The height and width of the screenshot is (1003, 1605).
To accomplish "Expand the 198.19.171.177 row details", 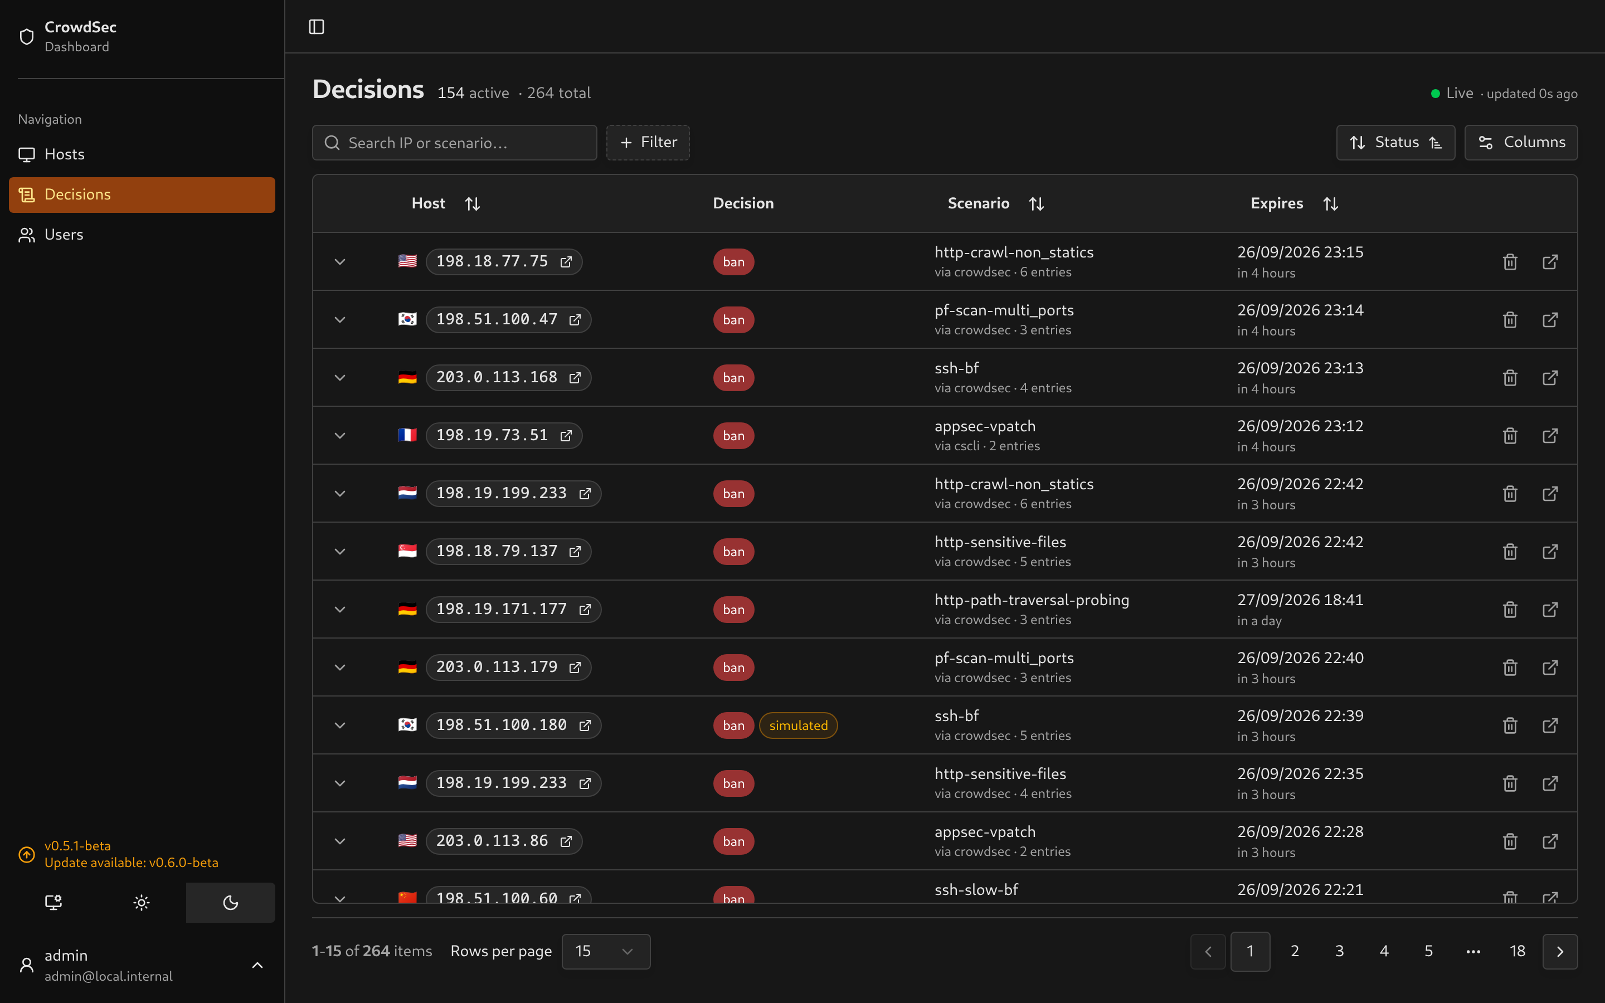I will click(339, 610).
